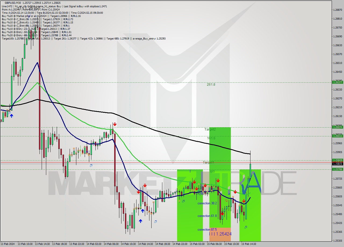
Task: Click the '13 Feb 14:30' time label
Action: click(x=42, y=244)
